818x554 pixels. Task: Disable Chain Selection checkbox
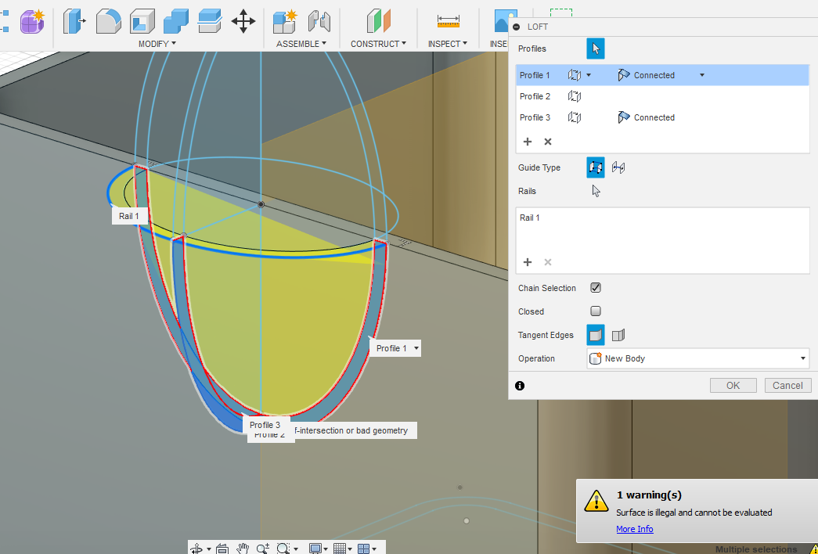(x=596, y=287)
